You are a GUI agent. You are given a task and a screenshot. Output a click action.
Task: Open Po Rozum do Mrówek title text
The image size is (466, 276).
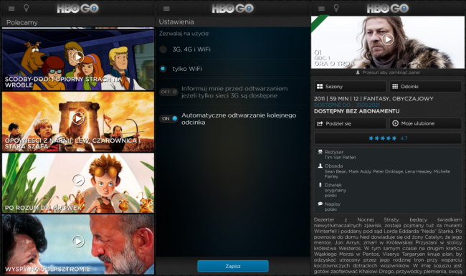pyautogui.click(x=44, y=208)
